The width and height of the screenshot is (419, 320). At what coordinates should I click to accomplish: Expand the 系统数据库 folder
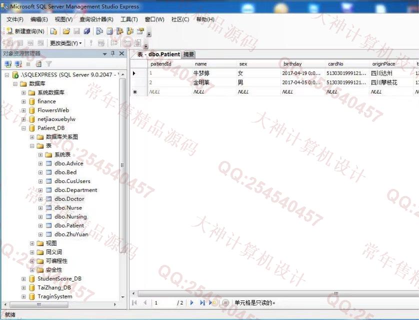pos(23,92)
